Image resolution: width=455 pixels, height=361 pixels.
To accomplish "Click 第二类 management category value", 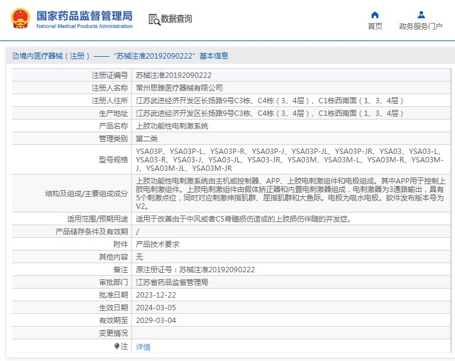I will pyautogui.click(x=146, y=139).
